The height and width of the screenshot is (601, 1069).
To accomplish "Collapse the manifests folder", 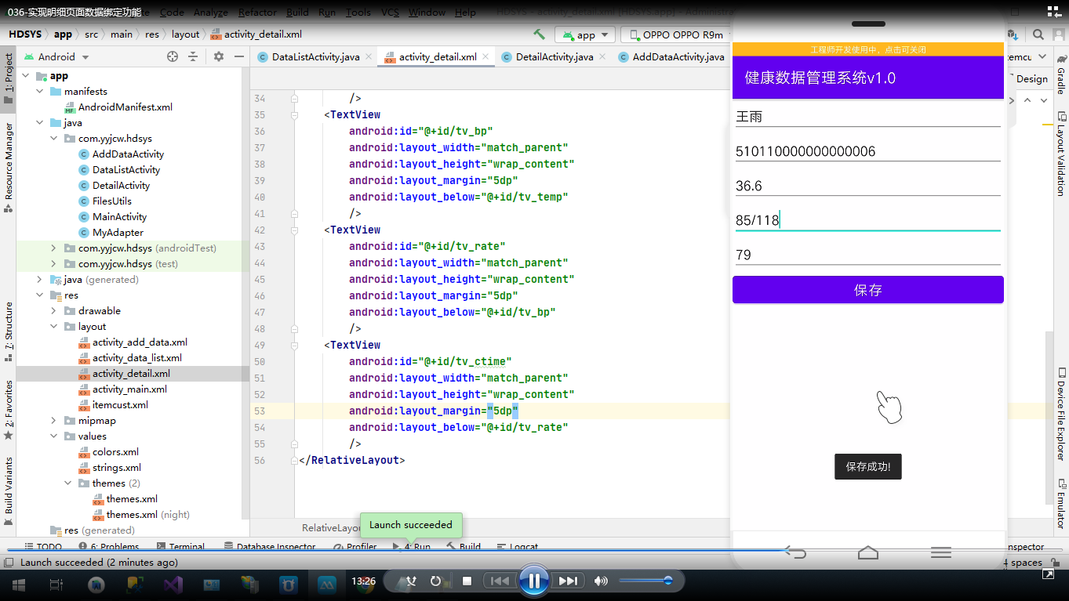I will coord(40,92).
